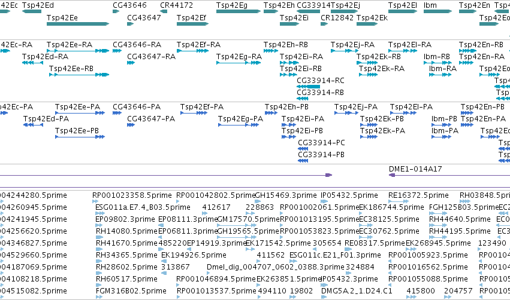Click EST RP001016562.5prime

pyautogui.click(x=428, y=267)
